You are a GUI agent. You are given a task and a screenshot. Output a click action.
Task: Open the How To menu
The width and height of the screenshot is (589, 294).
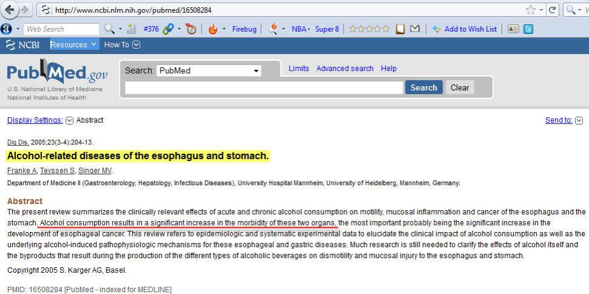click(121, 44)
